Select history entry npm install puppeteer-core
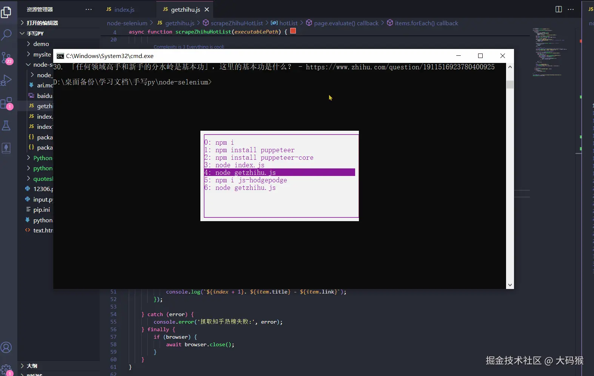594x376 pixels. (x=279, y=157)
